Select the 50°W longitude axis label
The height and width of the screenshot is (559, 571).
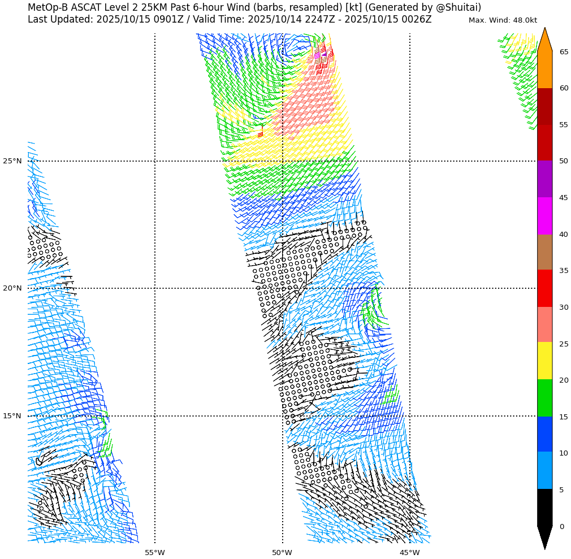point(282,552)
